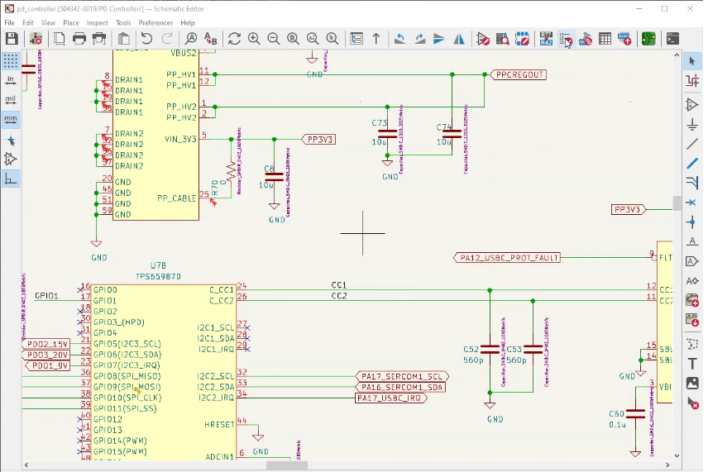Open the Place menu
Viewport: 708px width, 472px height.
pyautogui.click(x=71, y=23)
